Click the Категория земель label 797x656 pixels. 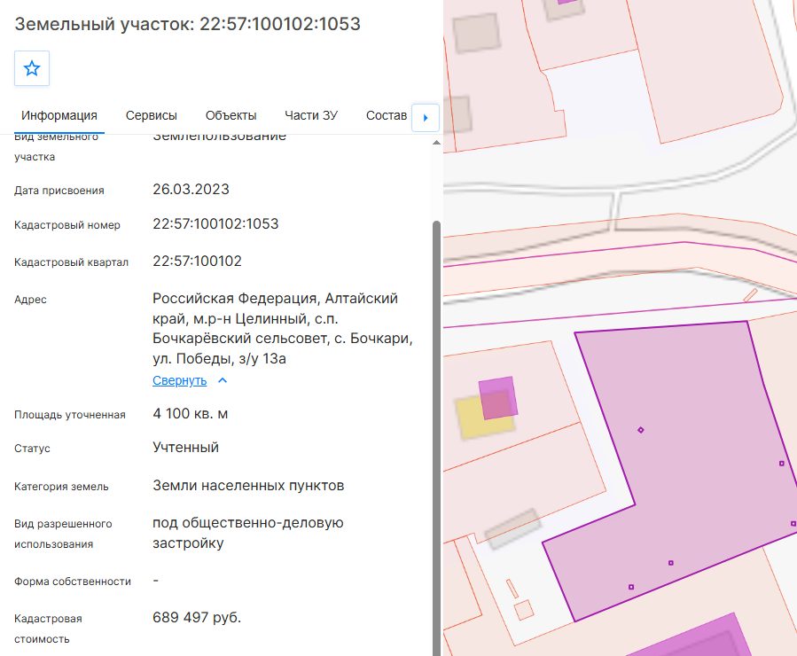pos(61,487)
